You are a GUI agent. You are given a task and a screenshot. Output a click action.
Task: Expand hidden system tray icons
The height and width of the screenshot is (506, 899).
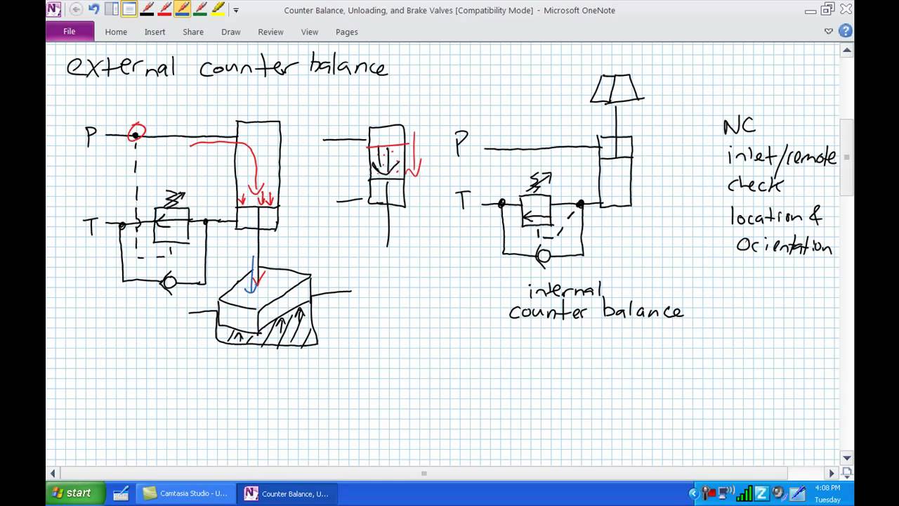(x=693, y=493)
